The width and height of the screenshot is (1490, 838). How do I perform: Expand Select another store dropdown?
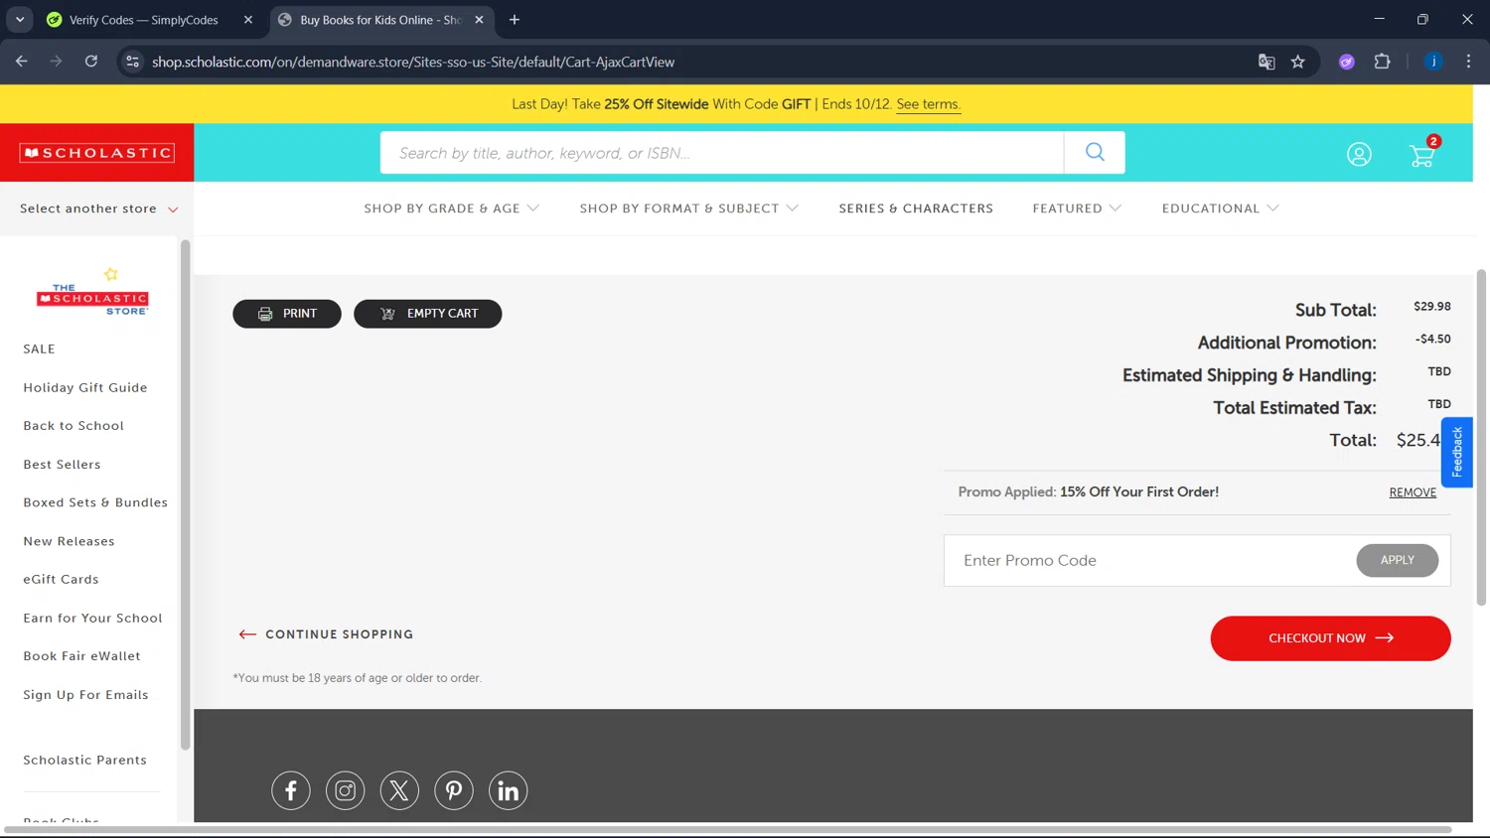tap(98, 209)
